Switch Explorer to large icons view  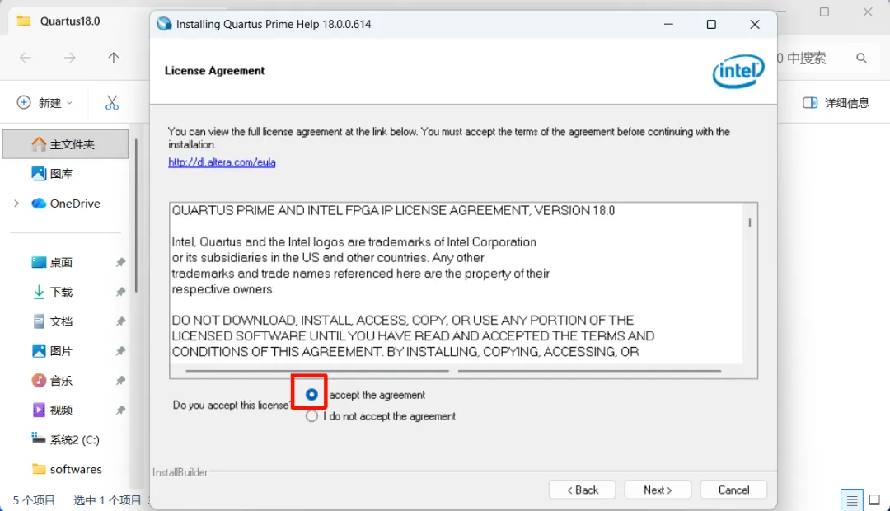tap(874, 500)
